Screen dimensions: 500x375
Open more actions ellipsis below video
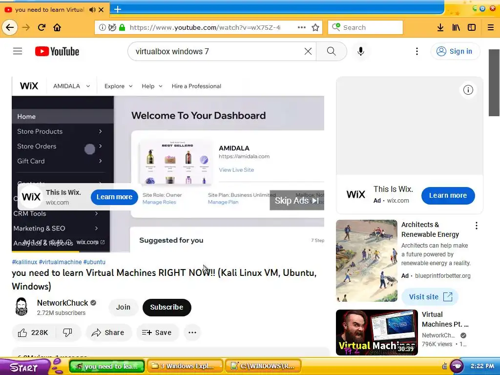192,333
